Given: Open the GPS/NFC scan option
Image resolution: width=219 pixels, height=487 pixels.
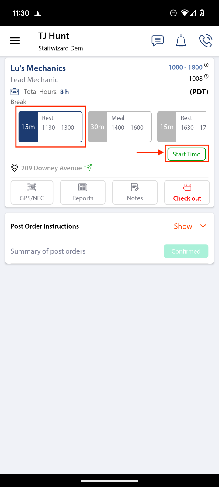Looking at the screenshot, I should point(32,192).
